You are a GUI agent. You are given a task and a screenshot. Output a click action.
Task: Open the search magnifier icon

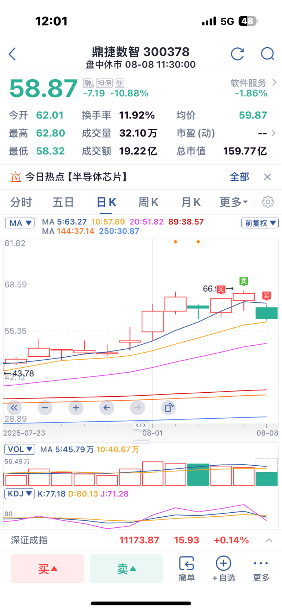267,54
